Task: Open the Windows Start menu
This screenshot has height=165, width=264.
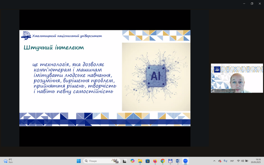Action: tap(79, 161)
